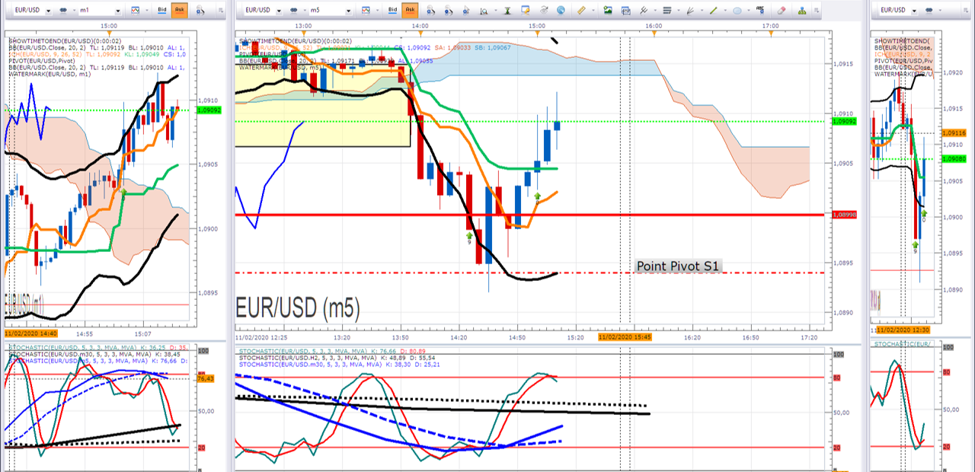Expand the horizontal lines tool arrow
Viewport: 975px width, 472px height.
(678, 11)
